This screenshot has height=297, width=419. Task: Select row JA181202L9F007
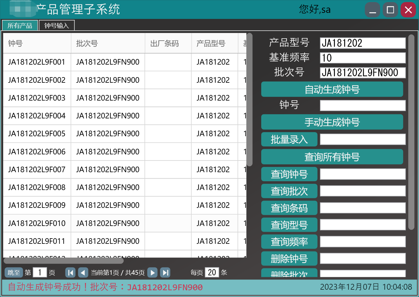[x=125, y=170]
